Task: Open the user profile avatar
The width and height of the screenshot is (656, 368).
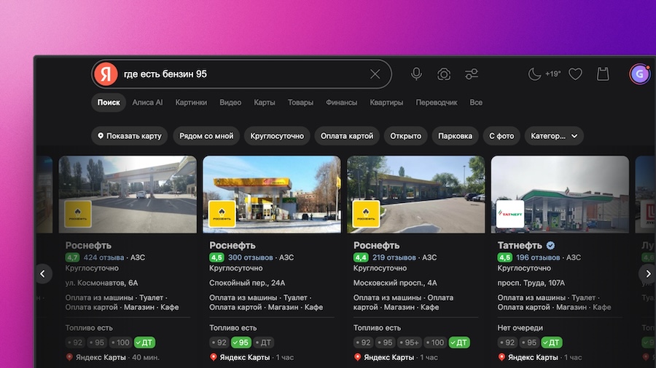Action: [x=640, y=74]
